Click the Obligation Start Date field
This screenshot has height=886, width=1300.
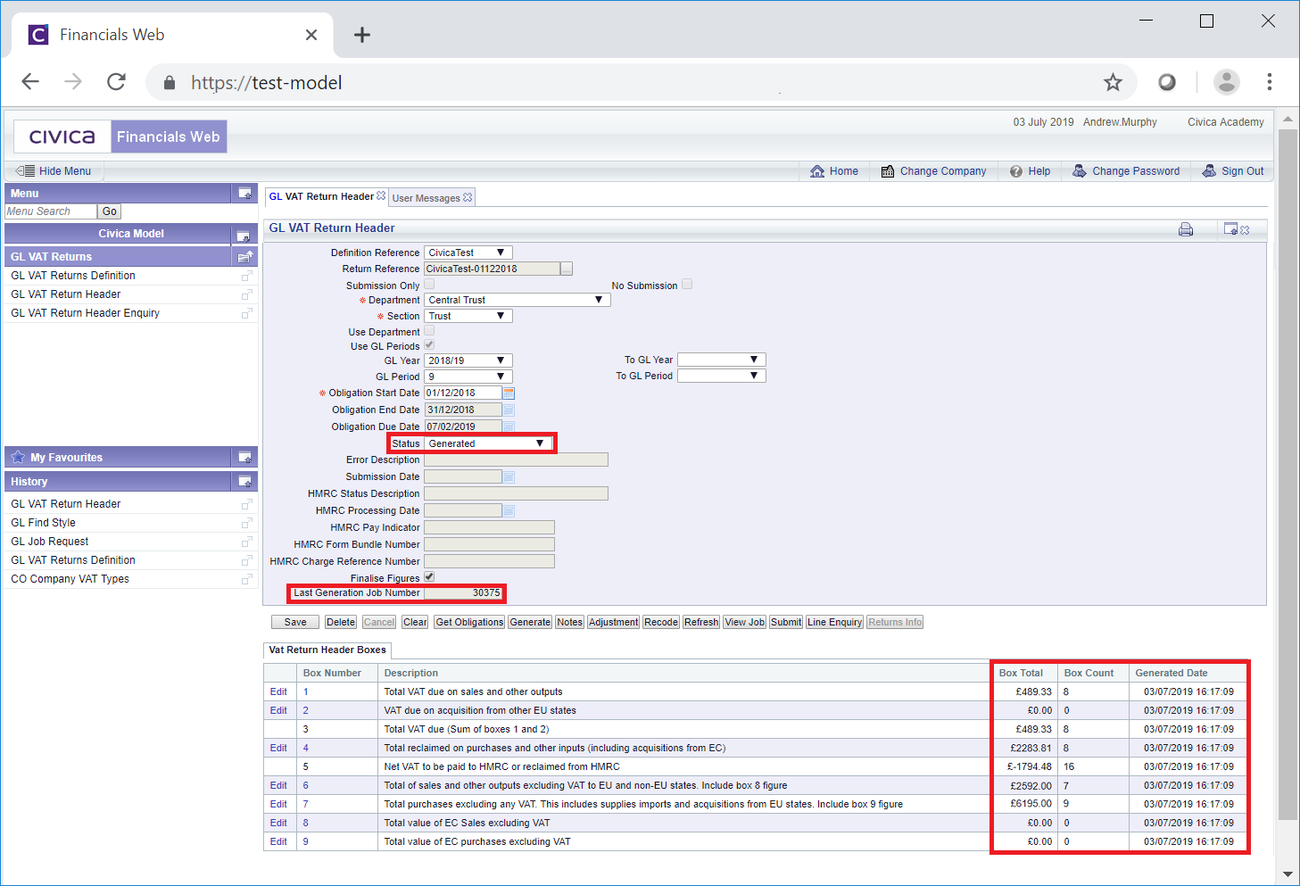(x=463, y=393)
